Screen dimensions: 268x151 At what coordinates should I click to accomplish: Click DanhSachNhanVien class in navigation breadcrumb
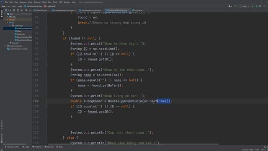pos(33,6)
